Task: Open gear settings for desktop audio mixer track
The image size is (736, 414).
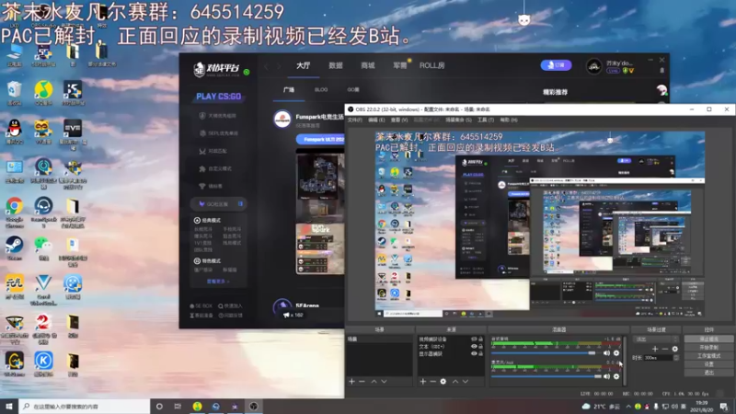Action: pos(616,353)
